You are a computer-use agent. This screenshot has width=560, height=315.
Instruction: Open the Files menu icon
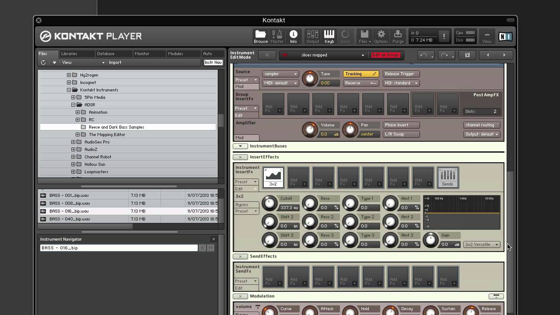[x=364, y=36]
